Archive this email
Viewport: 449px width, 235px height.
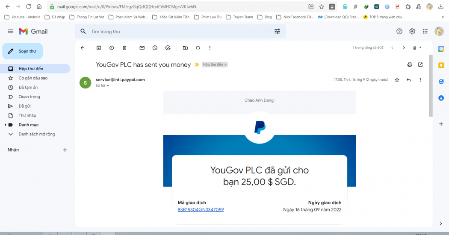tap(99, 48)
